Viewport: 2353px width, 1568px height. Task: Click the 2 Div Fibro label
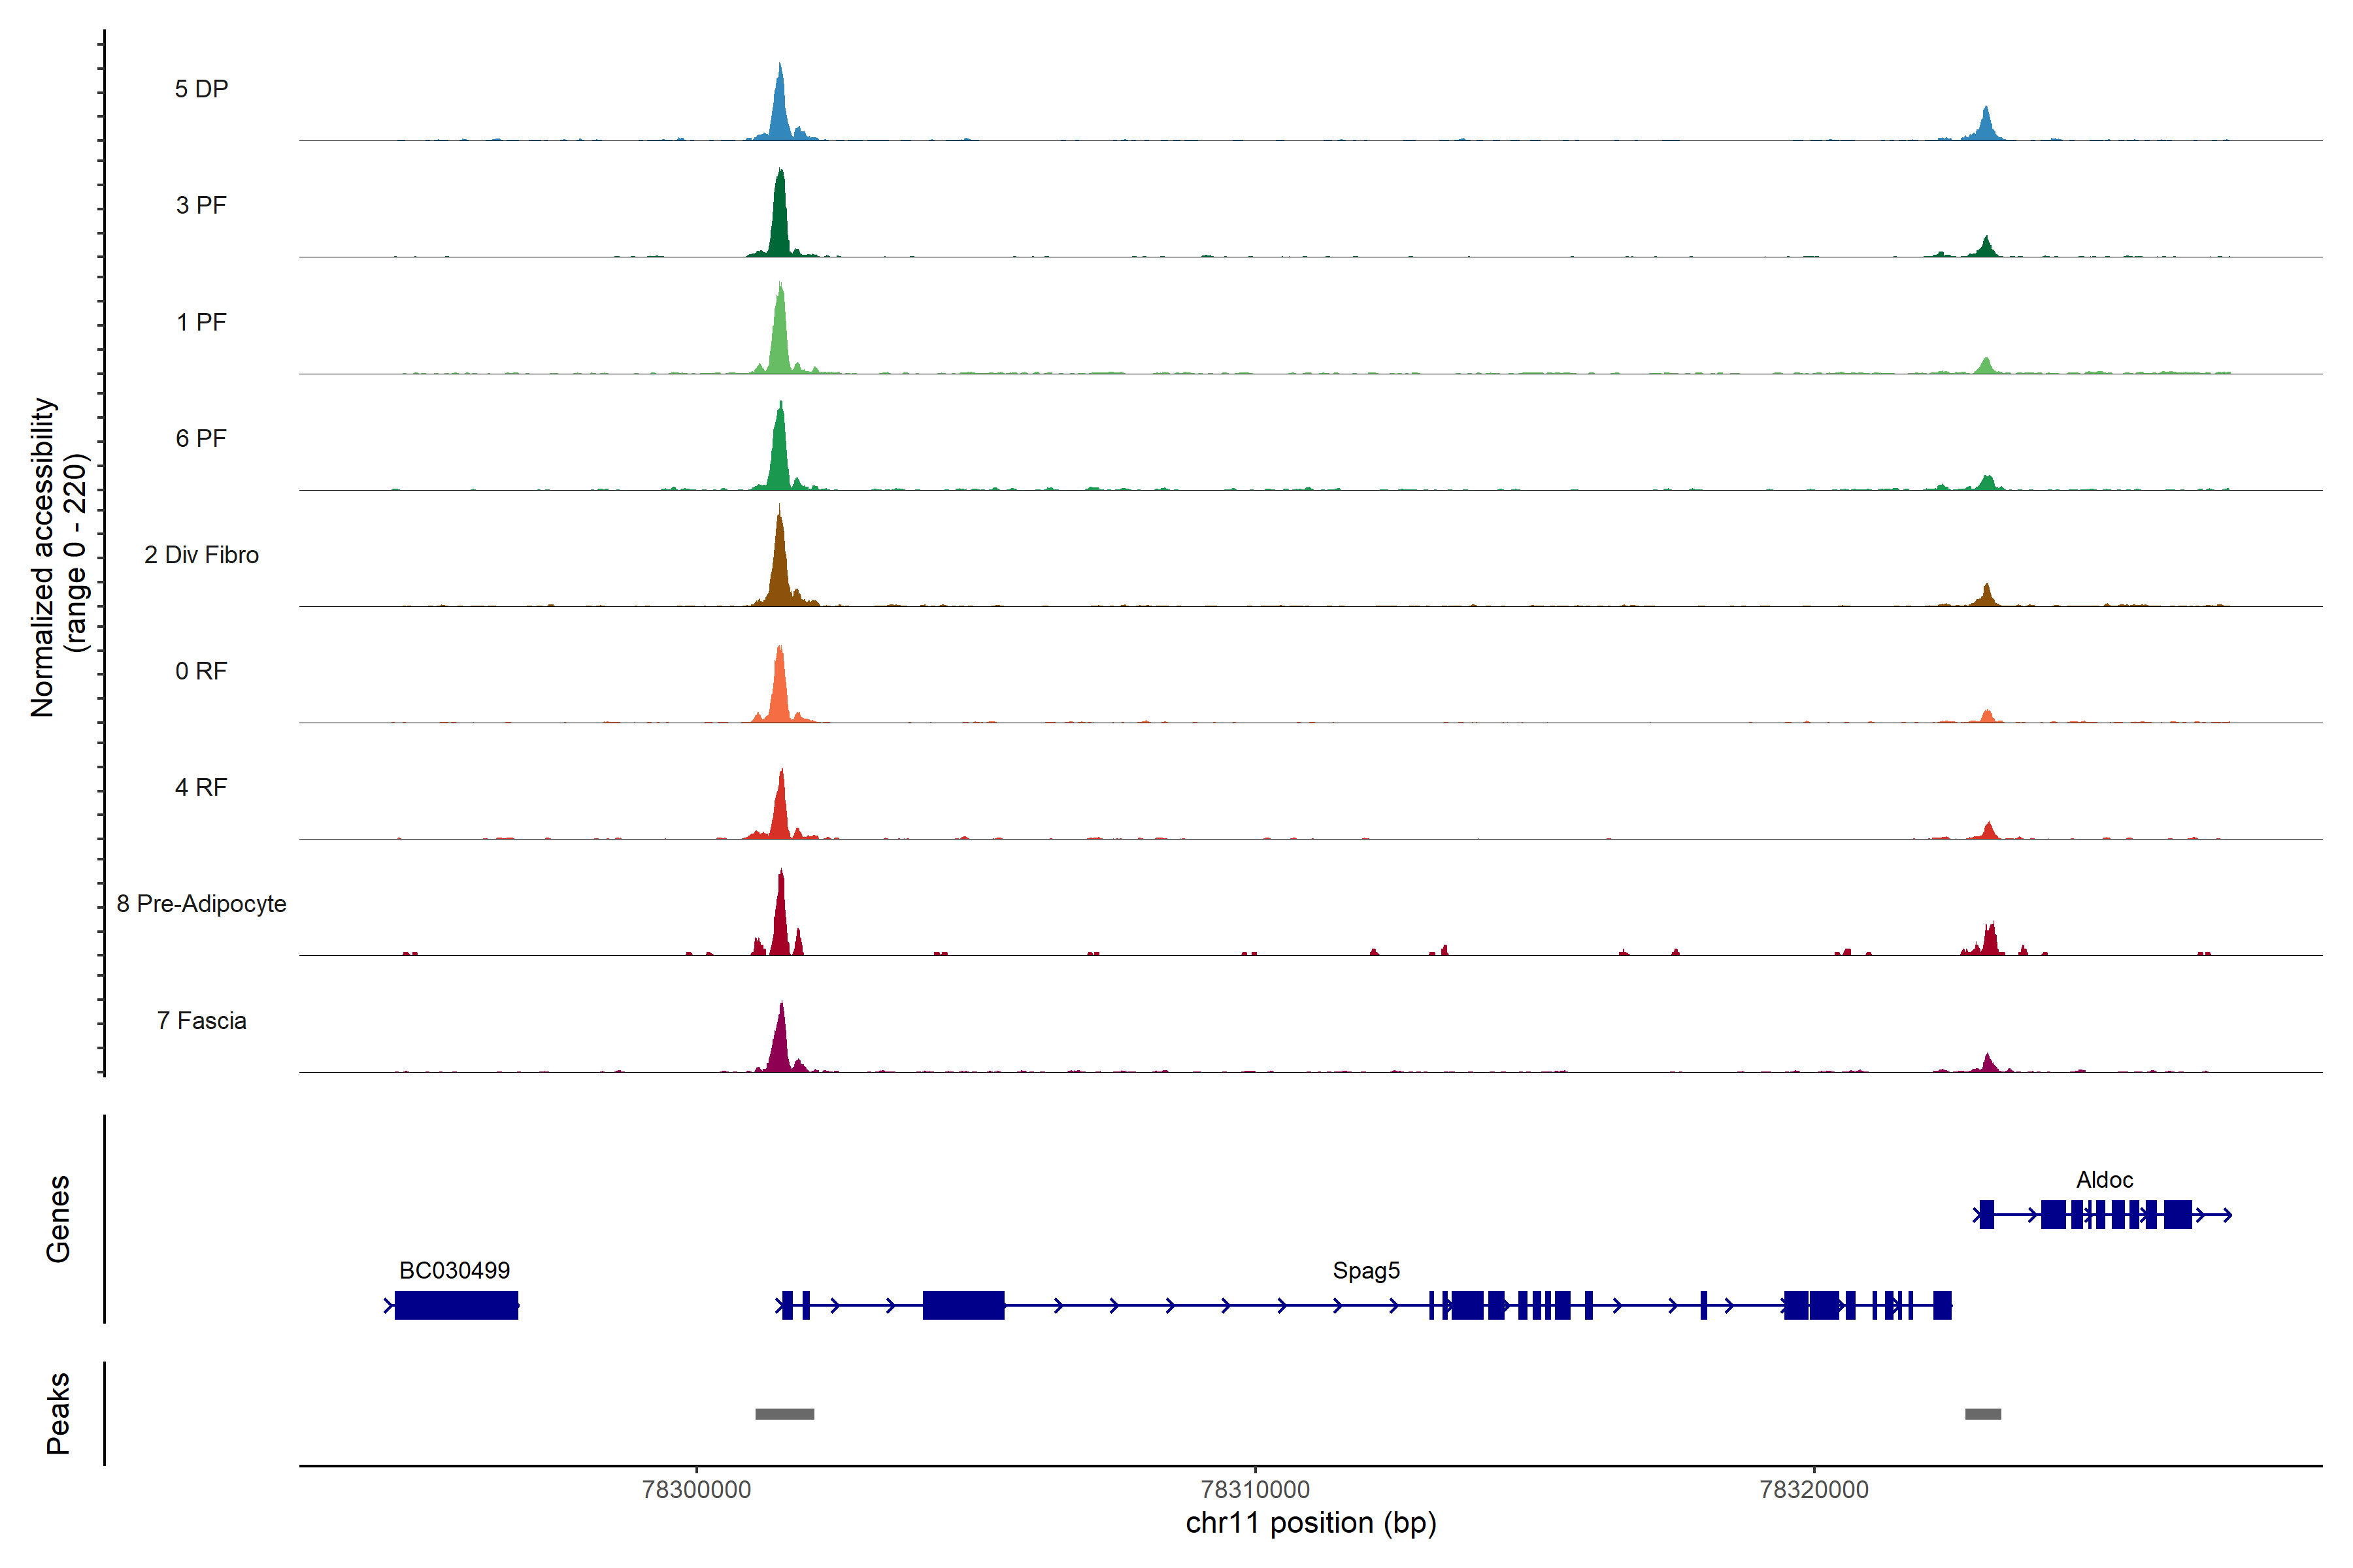[x=201, y=555]
